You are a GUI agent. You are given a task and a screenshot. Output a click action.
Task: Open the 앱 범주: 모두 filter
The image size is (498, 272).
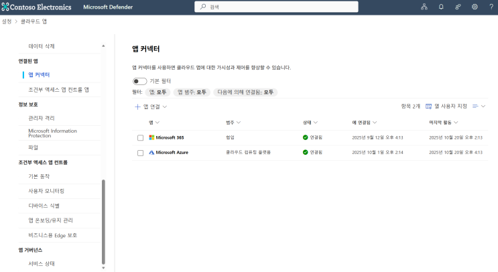192,92
